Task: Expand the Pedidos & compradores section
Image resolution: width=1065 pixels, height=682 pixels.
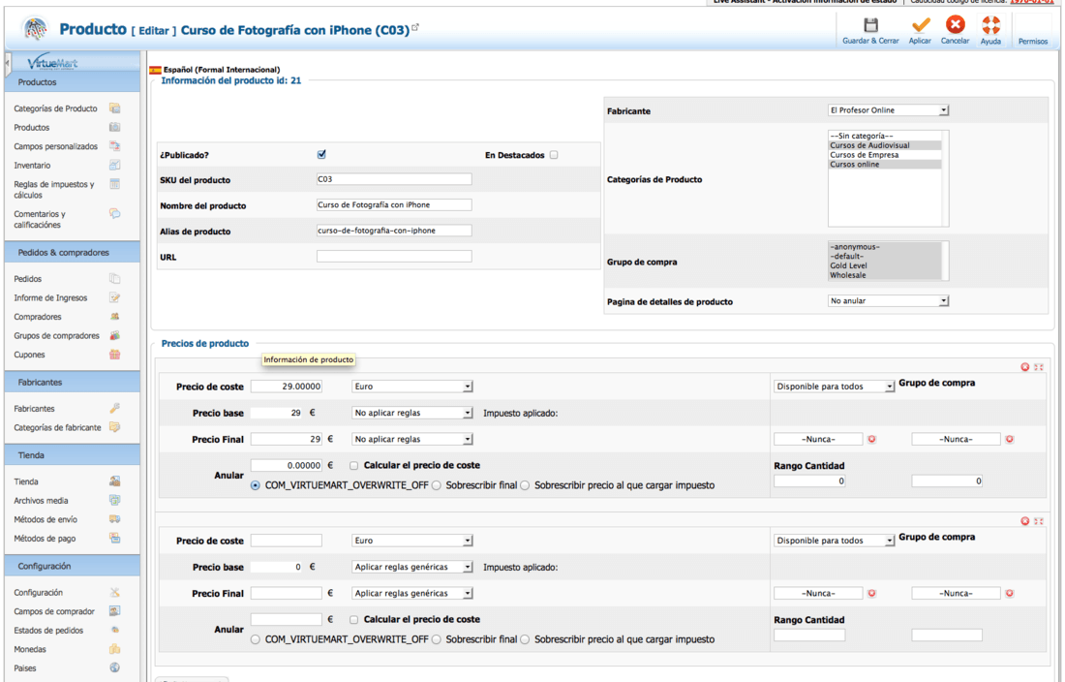Action: tap(73, 253)
